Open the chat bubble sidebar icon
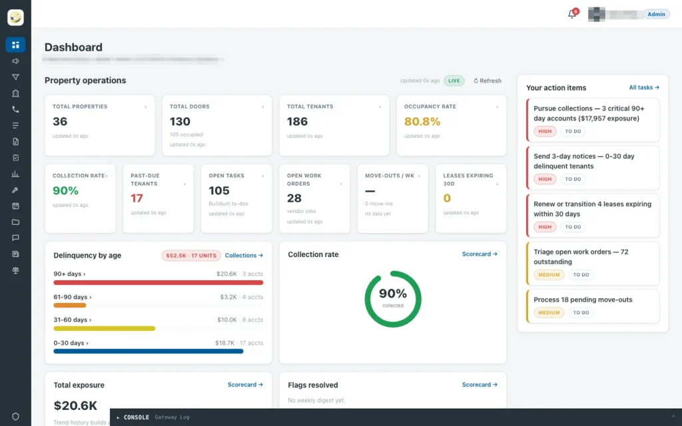 pos(16,238)
